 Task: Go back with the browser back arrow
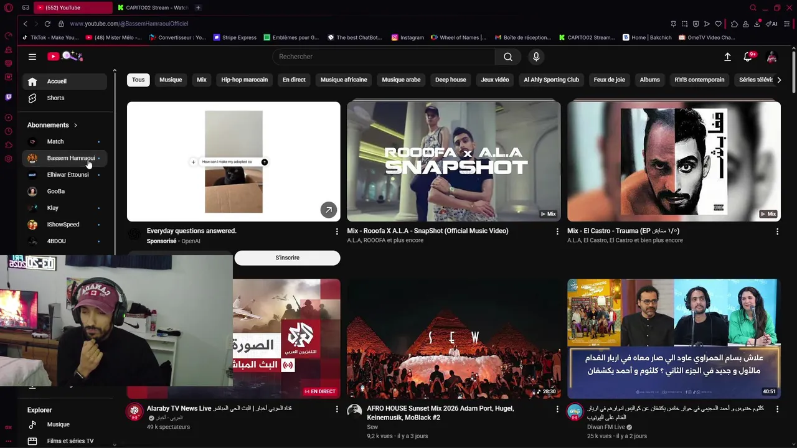[x=25, y=24]
